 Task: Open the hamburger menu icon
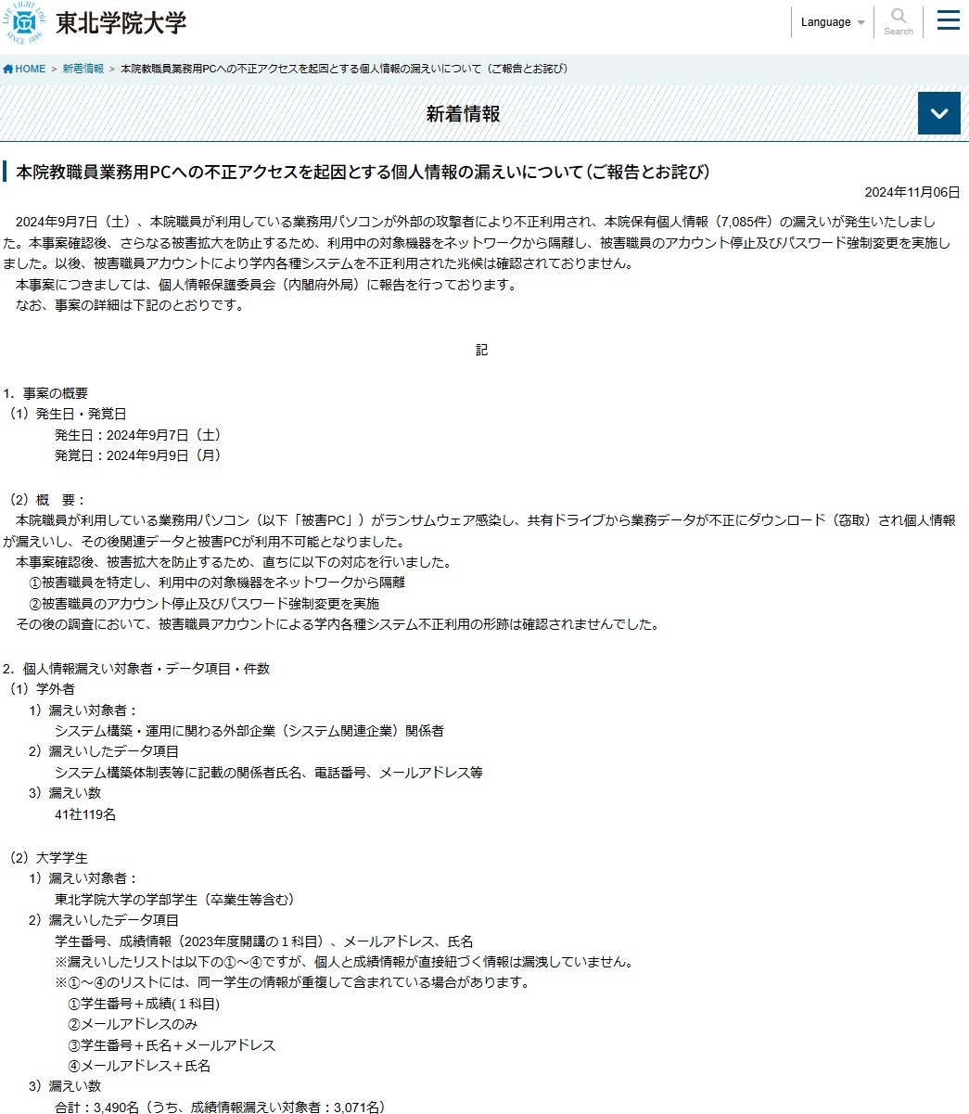[x=948, y=19]
